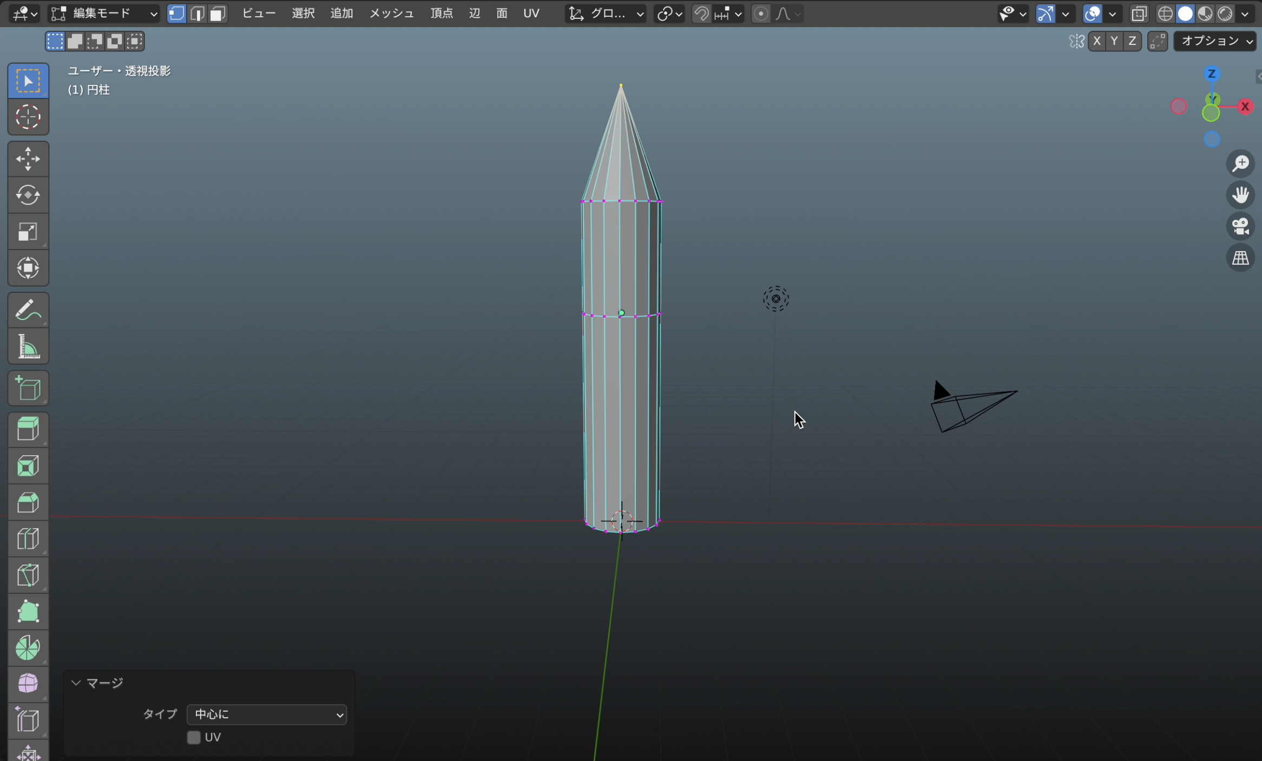Toggle X axis mirror button
The height and width of the screenshot is (761, 1262).
1096,41
